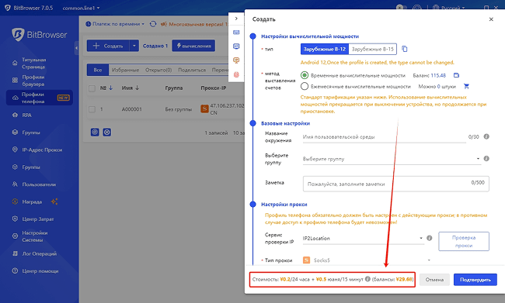This screenshot has height=303, width=505.
Task: Click the first blue icon below the table
Action: pyautogui.click(x=95, y=132)
